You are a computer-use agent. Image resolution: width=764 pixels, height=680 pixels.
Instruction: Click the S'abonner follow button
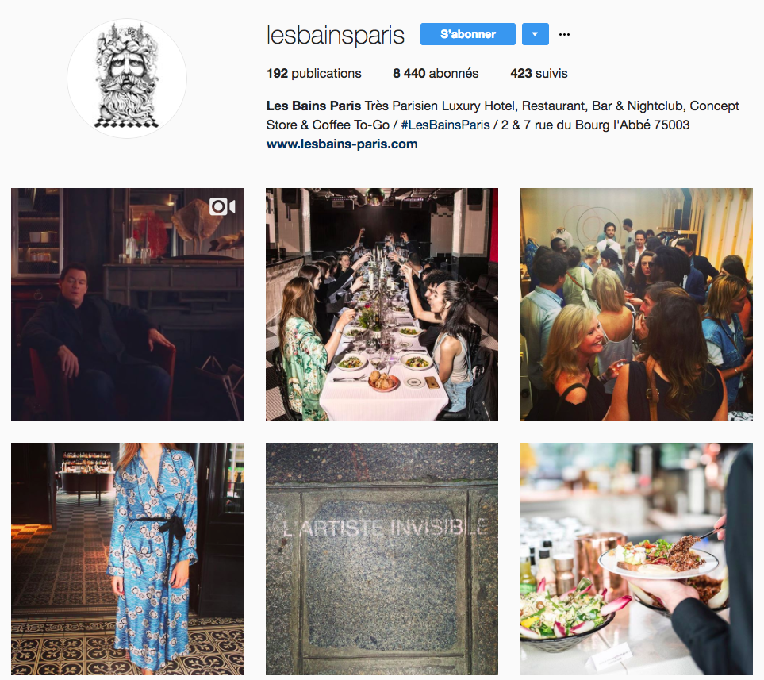(x=468, y=34)
